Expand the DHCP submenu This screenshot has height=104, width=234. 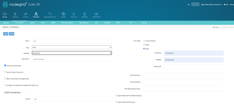pos(120,23)
